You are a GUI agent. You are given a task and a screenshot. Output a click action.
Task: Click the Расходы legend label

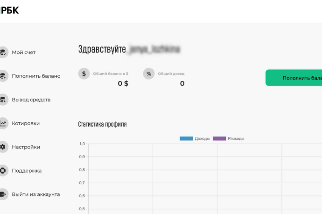(236, 139)
